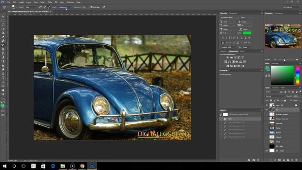
Task: Toggle Faux Bold in Character panel
Action: pyautogui.click(x=223, y=38)
